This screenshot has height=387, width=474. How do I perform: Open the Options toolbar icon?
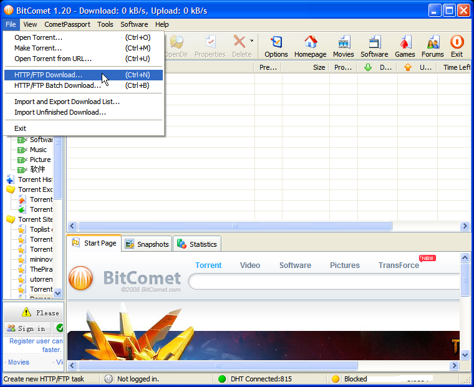(276, 47)
